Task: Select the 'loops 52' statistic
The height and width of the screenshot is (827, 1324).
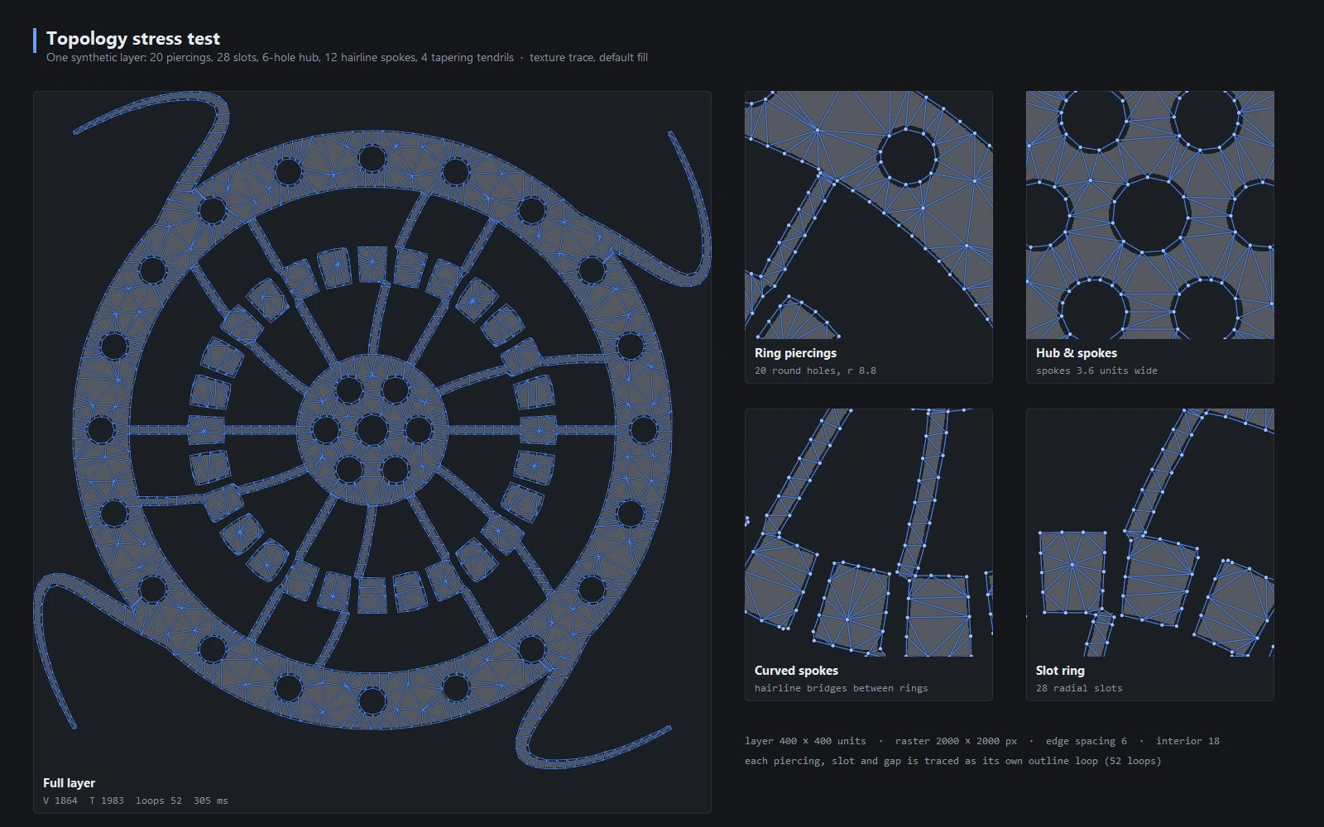Action: coord(159,801)
